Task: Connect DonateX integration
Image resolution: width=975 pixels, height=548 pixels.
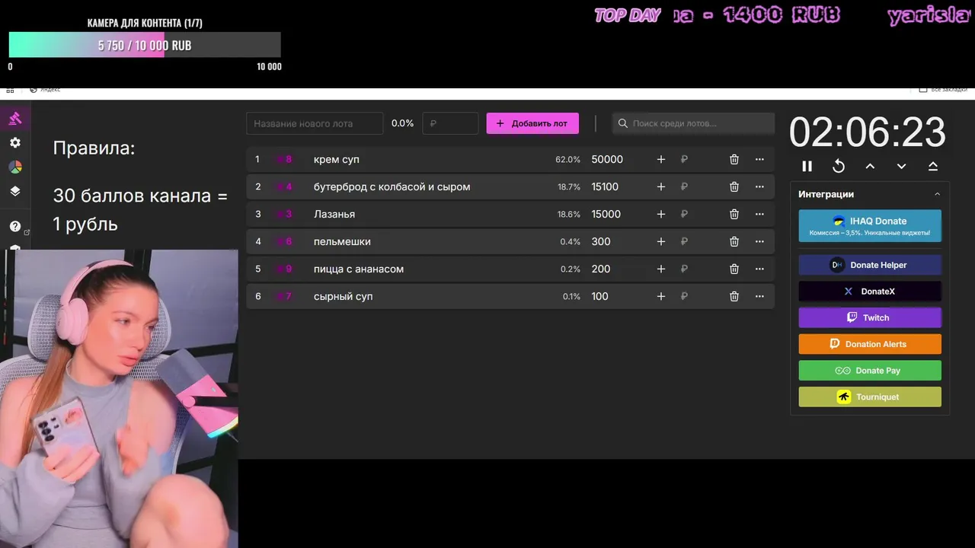Action: tap(870, 292)
